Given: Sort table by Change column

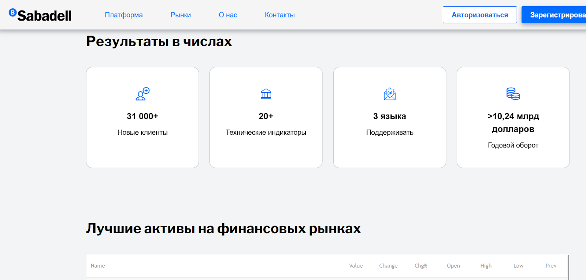Looking at the screenshot, I should [x=388, y=266].
